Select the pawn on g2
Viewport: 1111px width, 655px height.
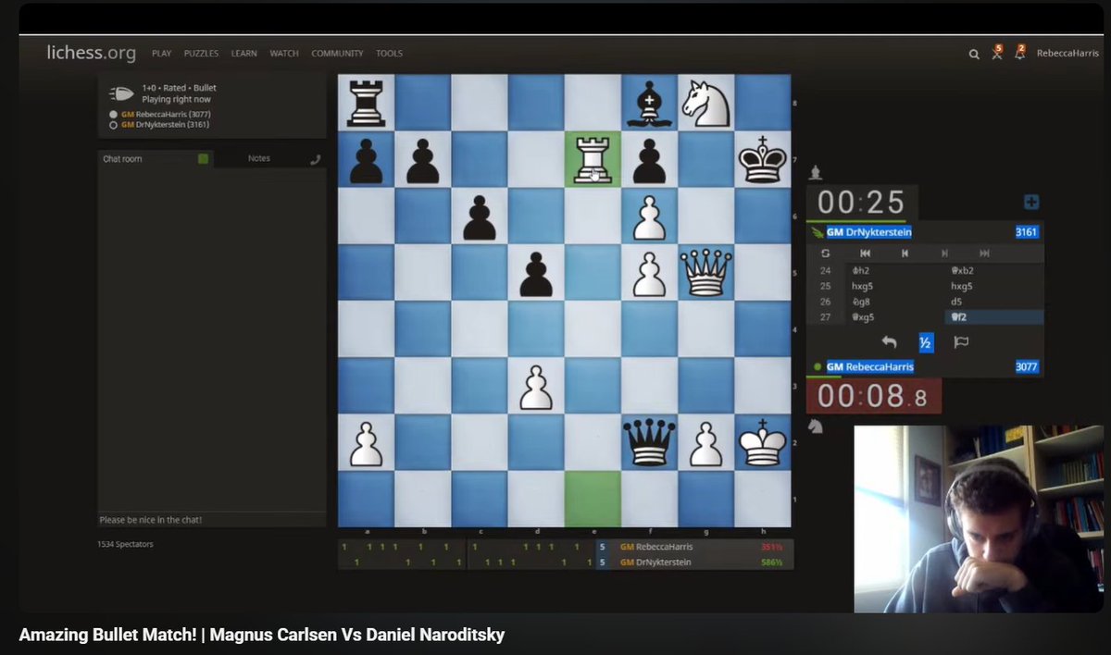[706, 442]
